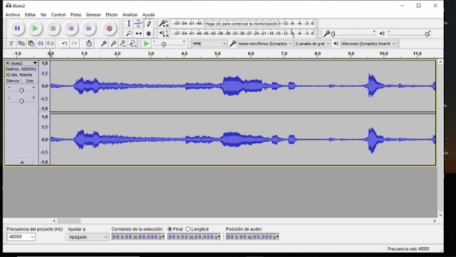Image resolution: width=456 pixels, height=257 pixels.
Task: Mute the track with the Silencio button
Action: point(13,81)
